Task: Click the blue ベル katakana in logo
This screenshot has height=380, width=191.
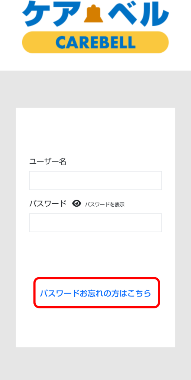Action: tap(138, 13)
